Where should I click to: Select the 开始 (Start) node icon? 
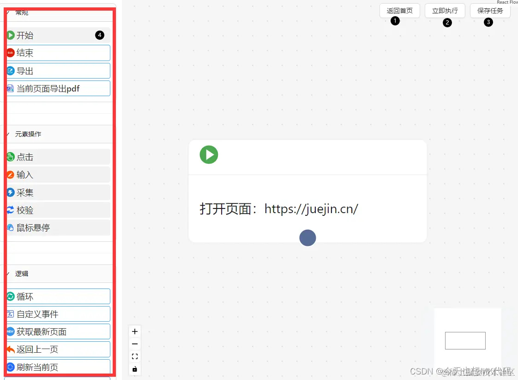pos(11,35)
